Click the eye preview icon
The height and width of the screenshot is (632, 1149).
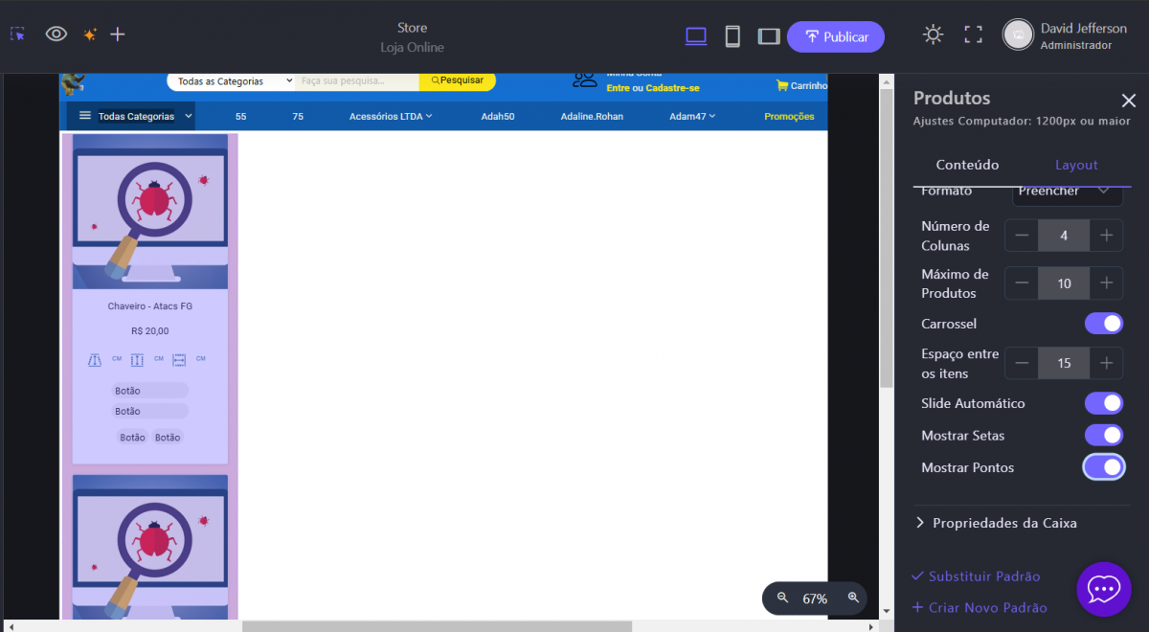coord(56,34)
